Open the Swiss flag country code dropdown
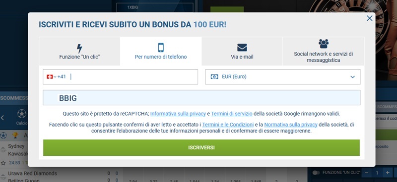Viewport: 397px width, 182px height. [x=52, y=77]
